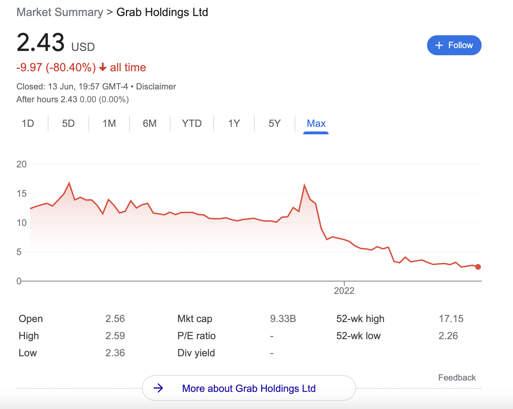This screenshot has height=409, width=513.
Task: Click the red down arrow next to all time
Action: click(103, 67)
